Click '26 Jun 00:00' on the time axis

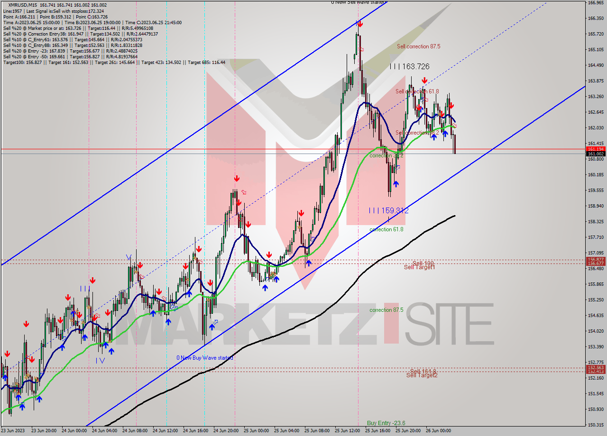point(438,431)
